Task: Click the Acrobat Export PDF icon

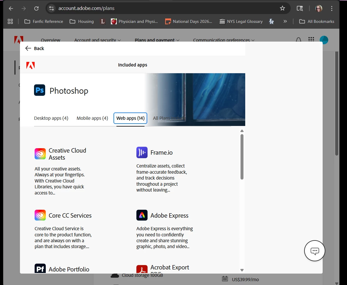Action: pyautogui.click(x=142, y=269)
